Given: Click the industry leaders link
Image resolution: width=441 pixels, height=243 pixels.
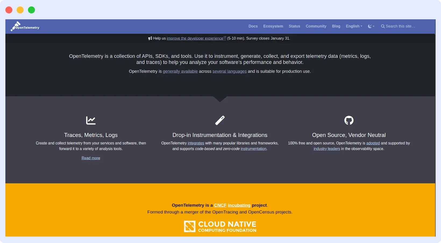Looking at the screenshot, I should coord(327,149).
